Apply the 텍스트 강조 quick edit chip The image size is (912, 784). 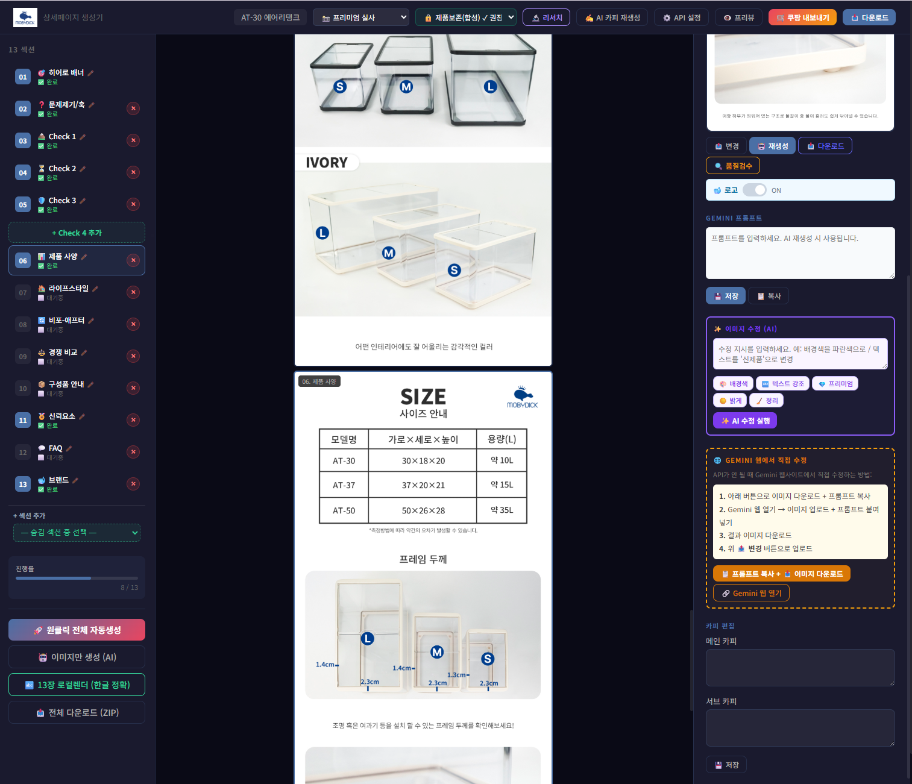click(782, 384)
